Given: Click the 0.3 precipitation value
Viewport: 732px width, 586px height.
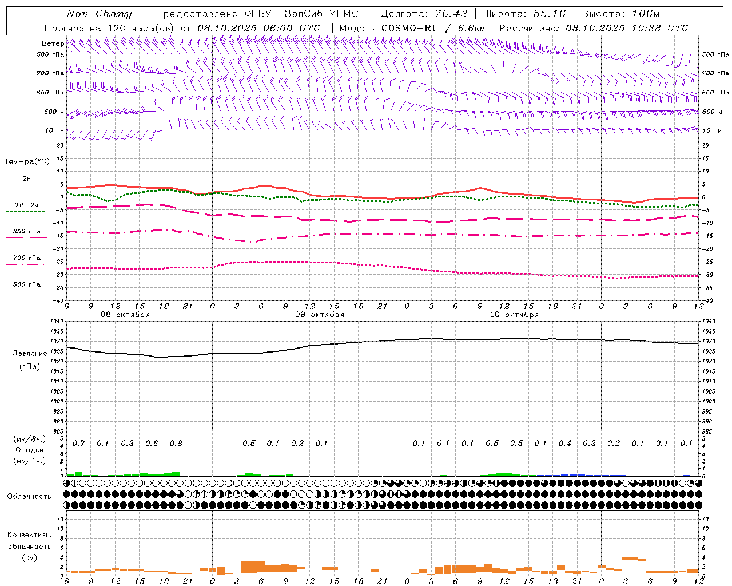Looking at the screenshot, I should point(128,444).
